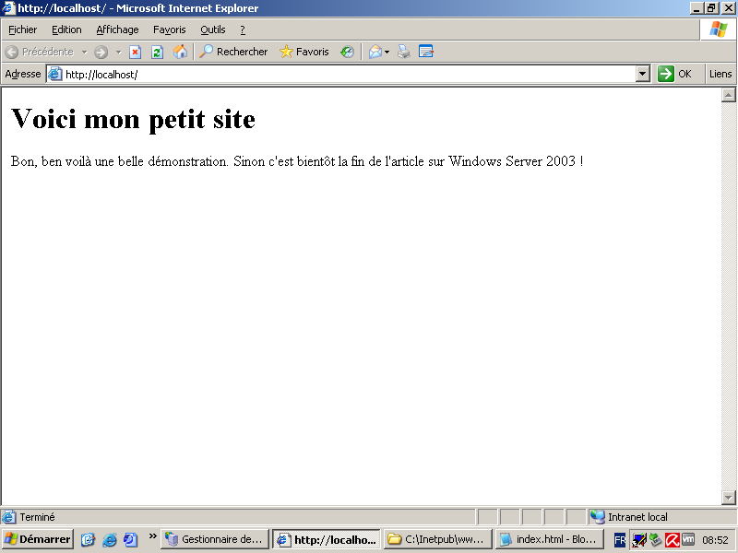Click the Historique (History) toolbar icon
This screenshot has width=738, height=553.
[x=347, y=52]
